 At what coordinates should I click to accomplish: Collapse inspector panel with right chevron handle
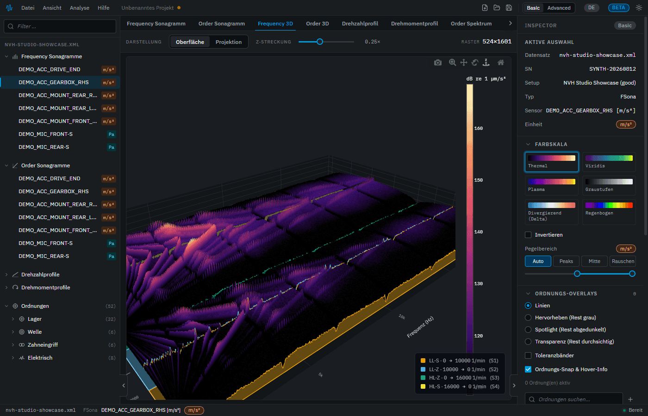point(514,385)
